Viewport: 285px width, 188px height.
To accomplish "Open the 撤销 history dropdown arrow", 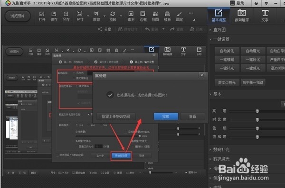I will [163, 29].
